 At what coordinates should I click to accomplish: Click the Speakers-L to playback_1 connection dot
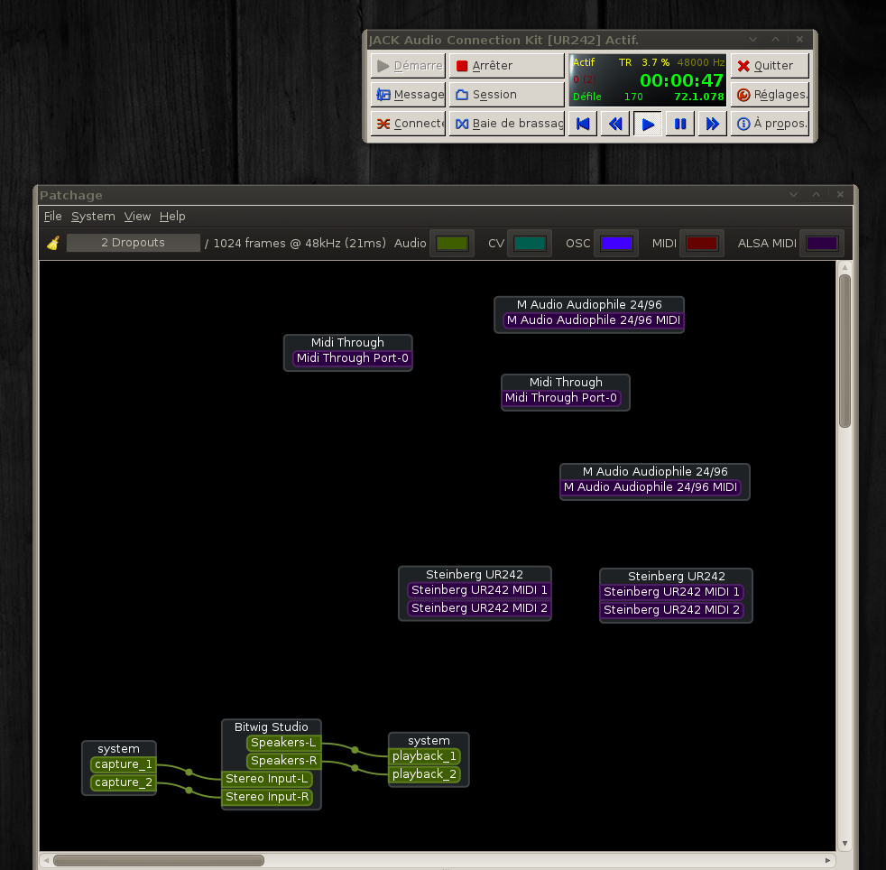tap(355, 750)
